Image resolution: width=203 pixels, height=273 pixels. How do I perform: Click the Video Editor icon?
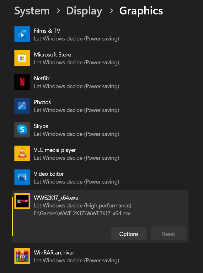click(x=22, y=177)
